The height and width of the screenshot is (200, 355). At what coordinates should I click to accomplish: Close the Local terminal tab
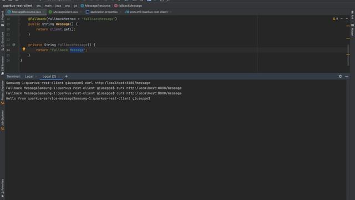click(x=36, y=77)
